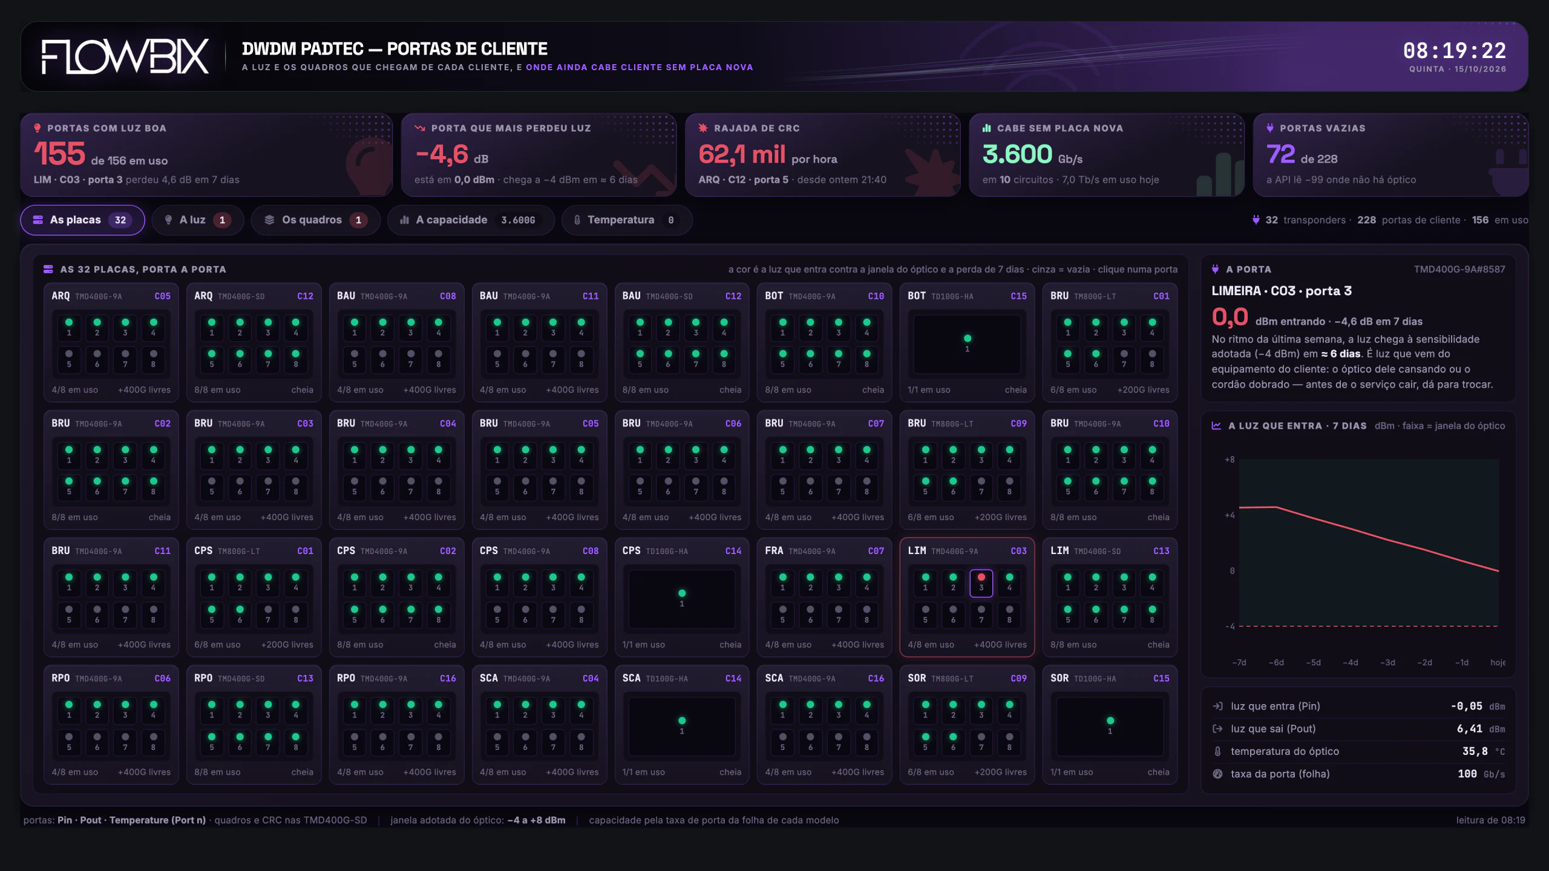The image size is (1549, 871).
Task: Open the Os quadros tab
Action: (315, 220)
